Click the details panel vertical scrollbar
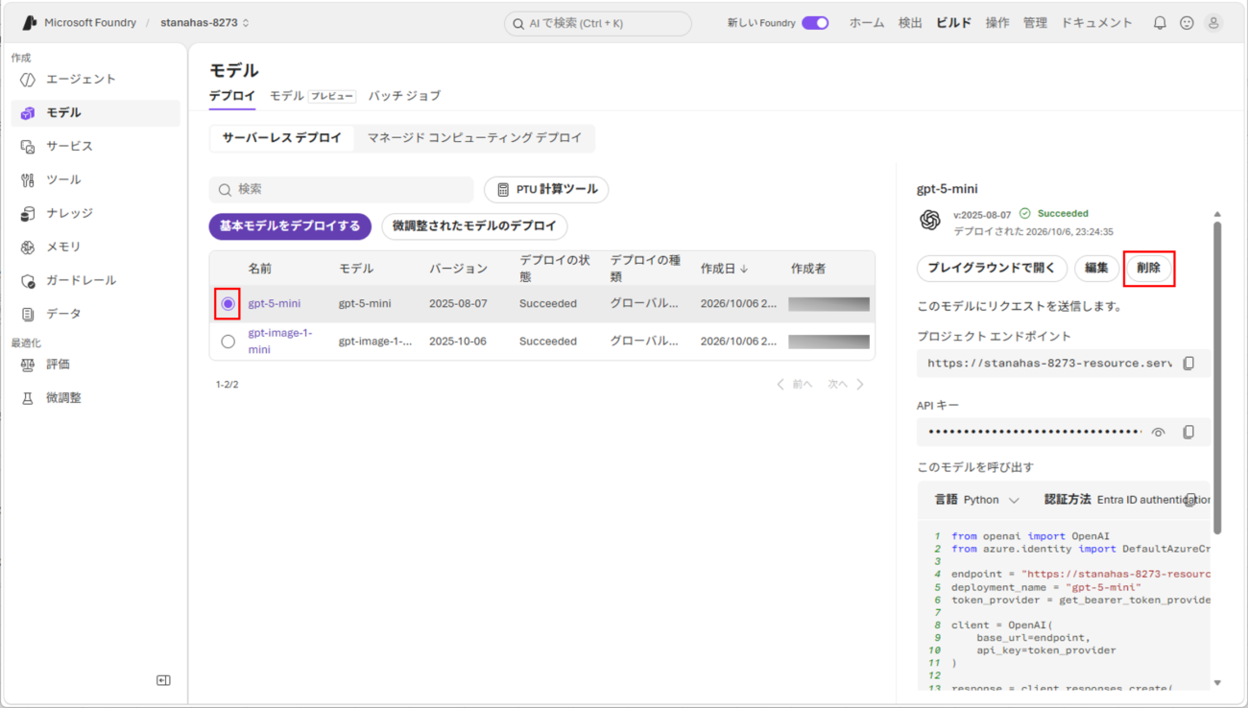Screen dimensions: 1248x708 tap(1217, 377)
